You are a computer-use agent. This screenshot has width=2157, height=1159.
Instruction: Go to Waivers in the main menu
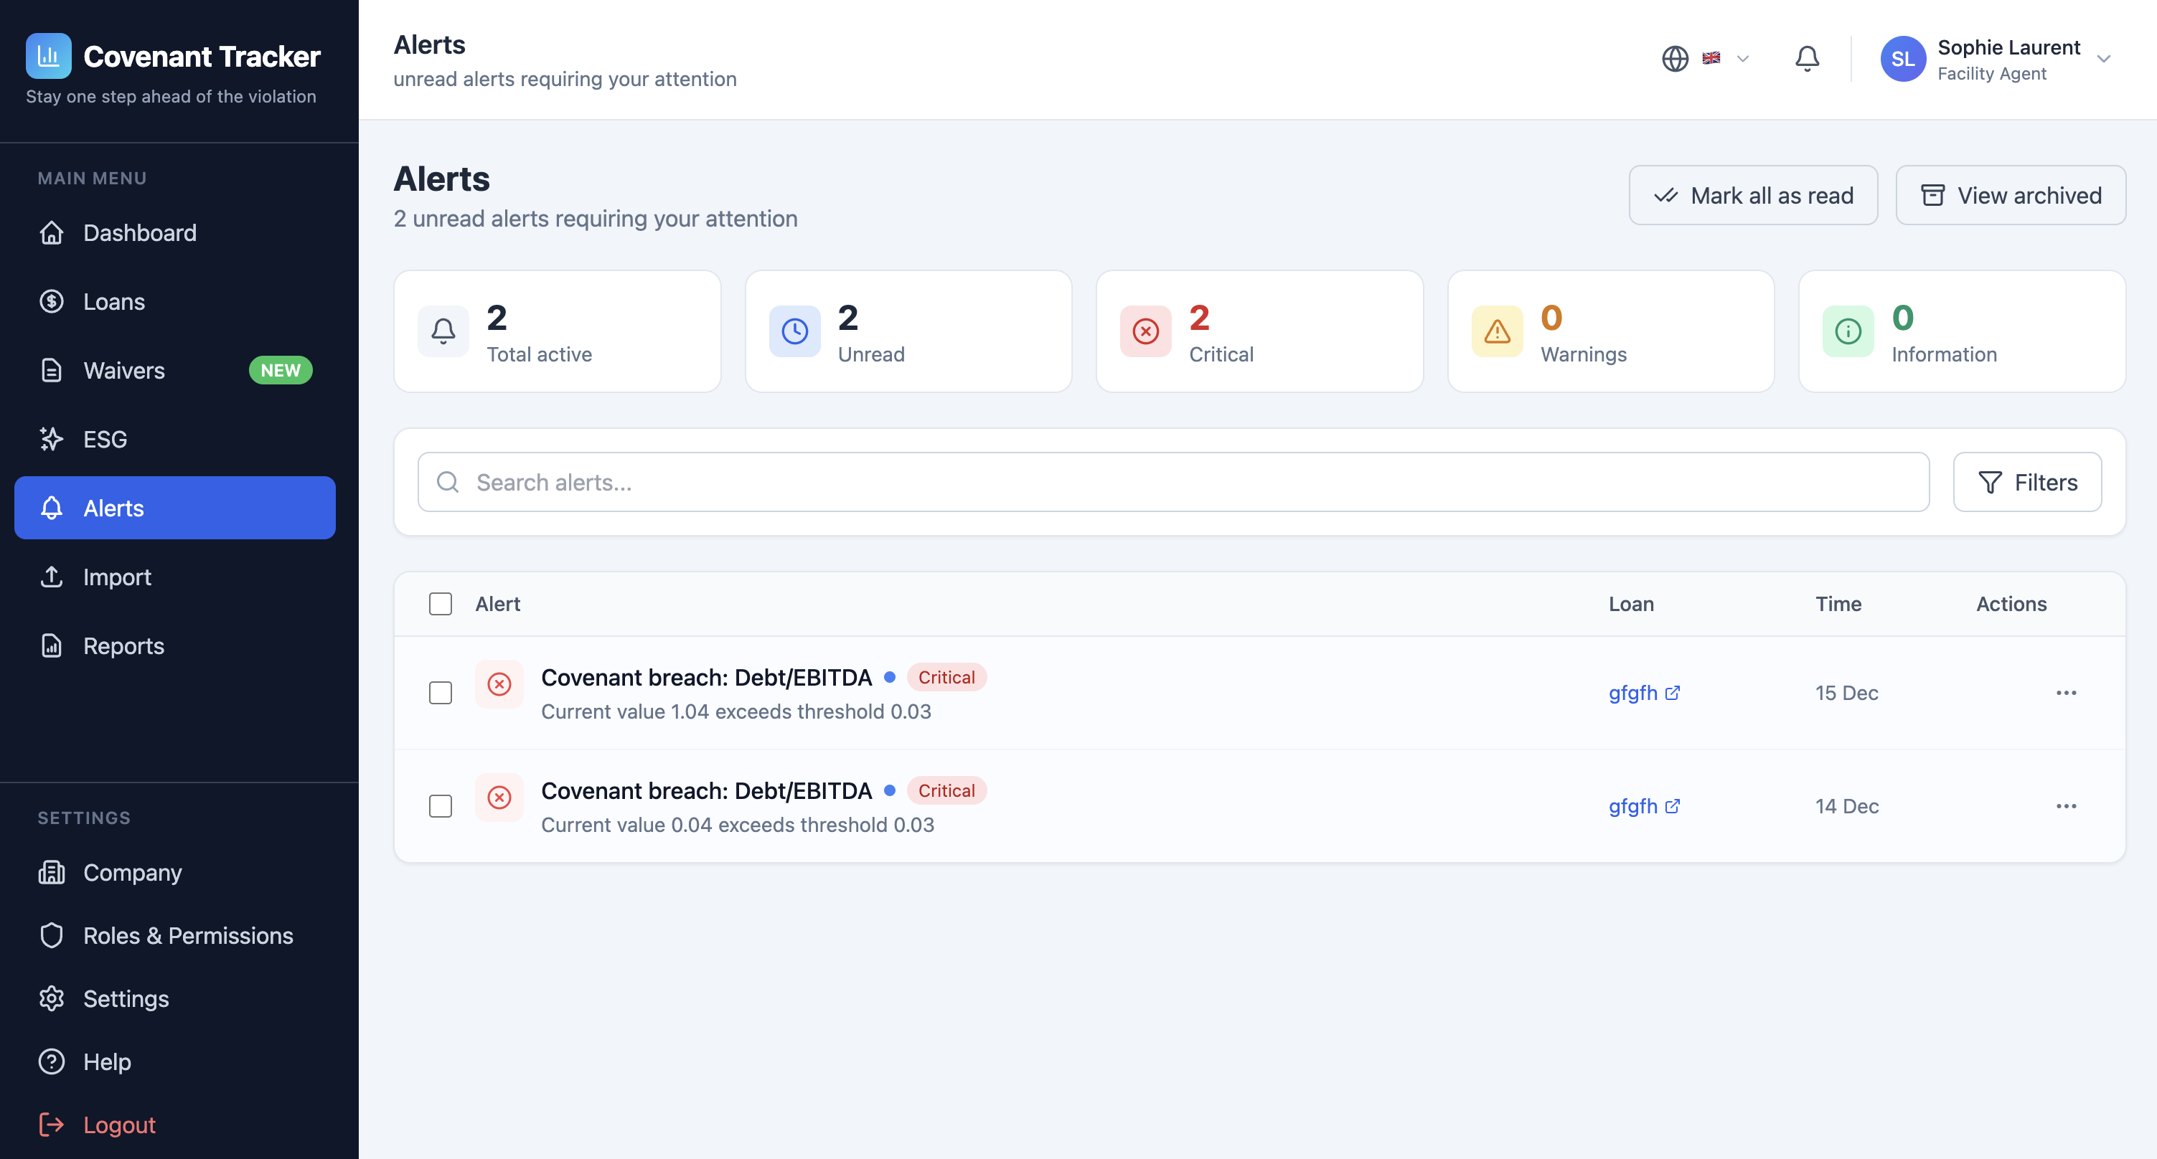click(x=124, y=370)
